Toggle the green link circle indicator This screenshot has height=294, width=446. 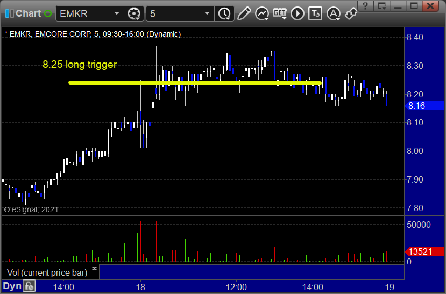pos(48,13)
